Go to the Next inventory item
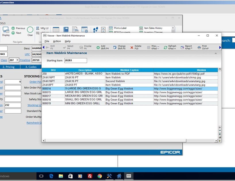This screenshot has width=235, height=181. tap(16, 33)
